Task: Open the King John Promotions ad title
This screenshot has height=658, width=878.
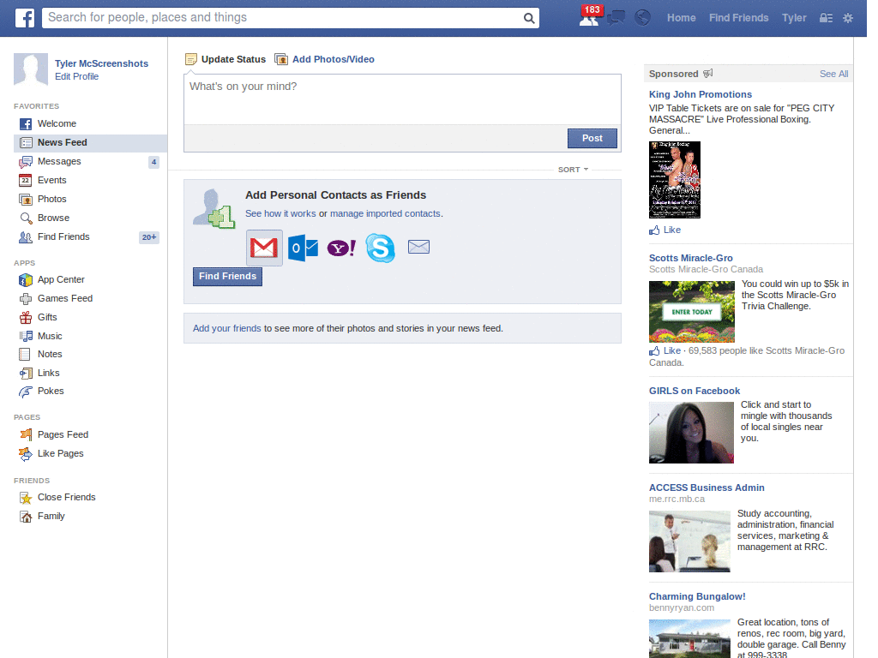Action: pos(700,94)
